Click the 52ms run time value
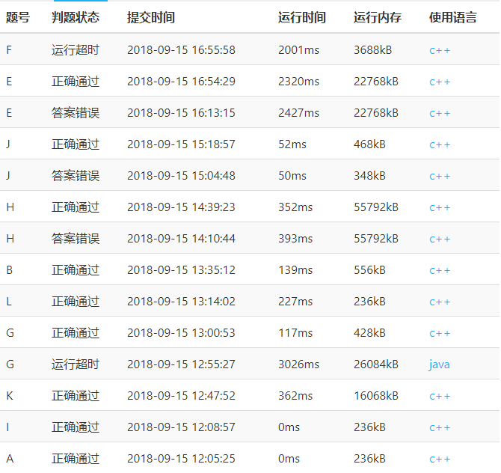 292,144
